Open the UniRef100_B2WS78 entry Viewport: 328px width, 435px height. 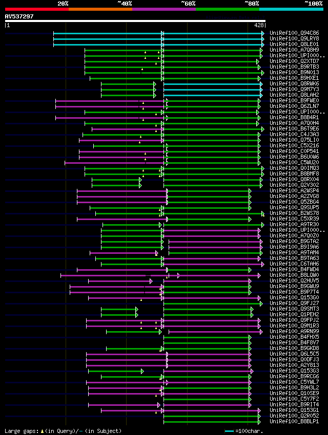coord(294,213)
